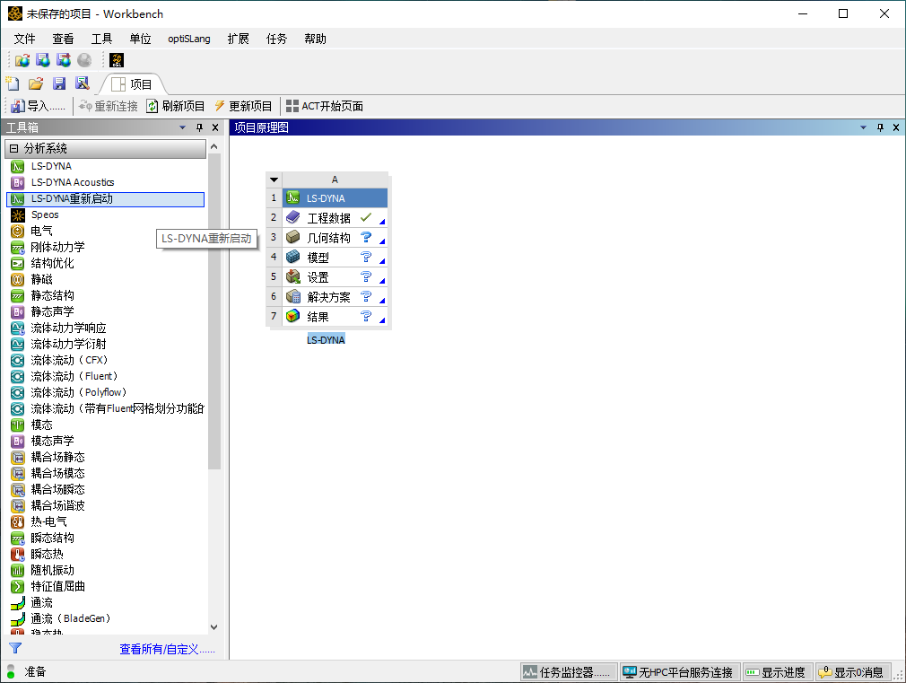Select the 模型 cell in system A
906x683 pixels.
(x=335, y=258)
